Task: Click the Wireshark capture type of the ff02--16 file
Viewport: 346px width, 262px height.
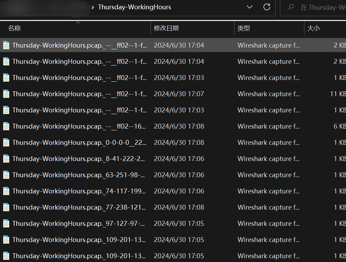Action: coord(269,127)
